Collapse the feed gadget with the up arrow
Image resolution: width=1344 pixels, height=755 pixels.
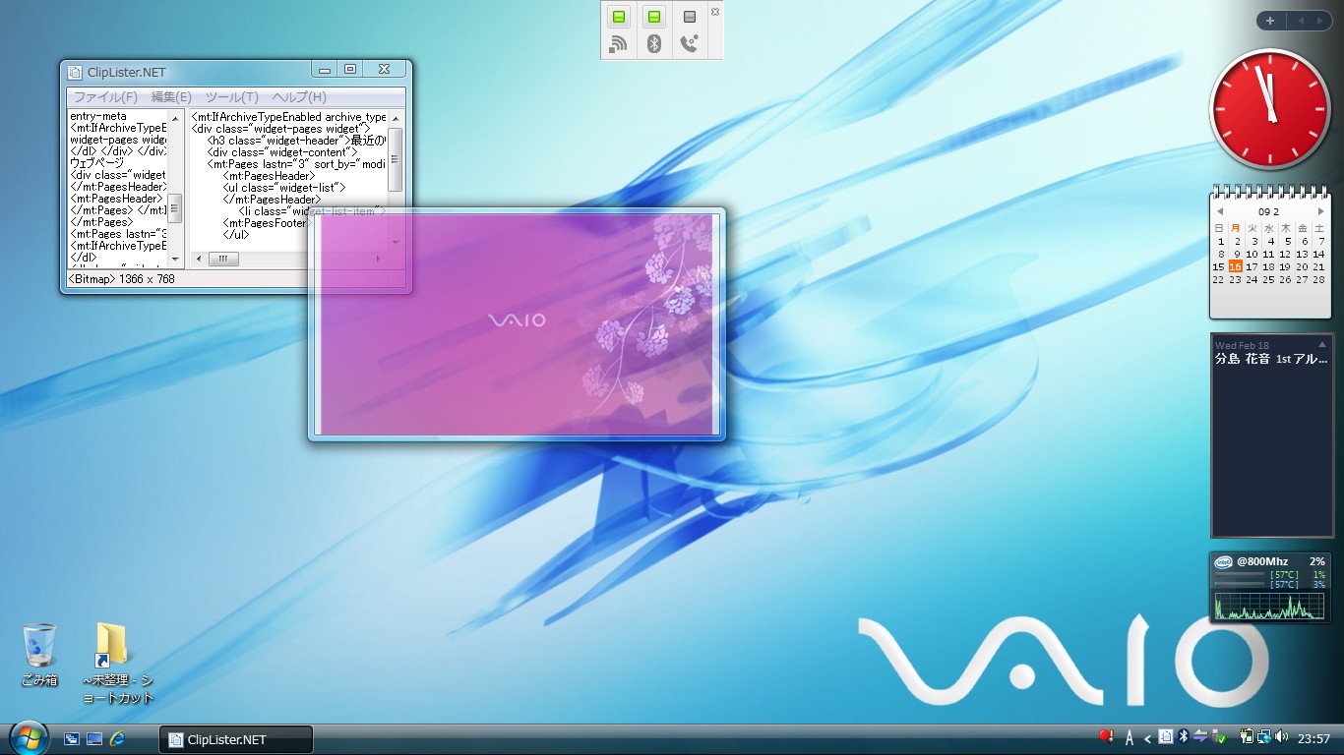tap(1322, 345)
